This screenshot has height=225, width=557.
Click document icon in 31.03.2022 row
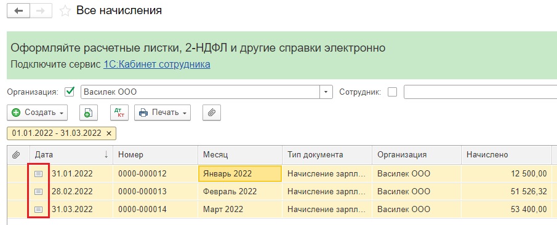pos(38,210)
